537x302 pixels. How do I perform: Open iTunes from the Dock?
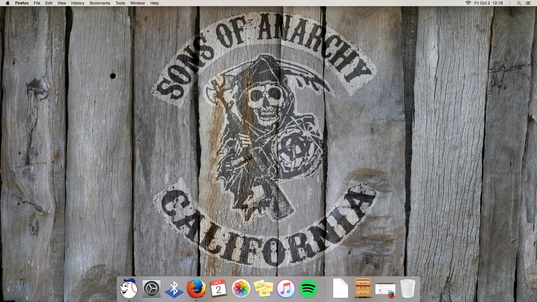click(x=286, y=289)
